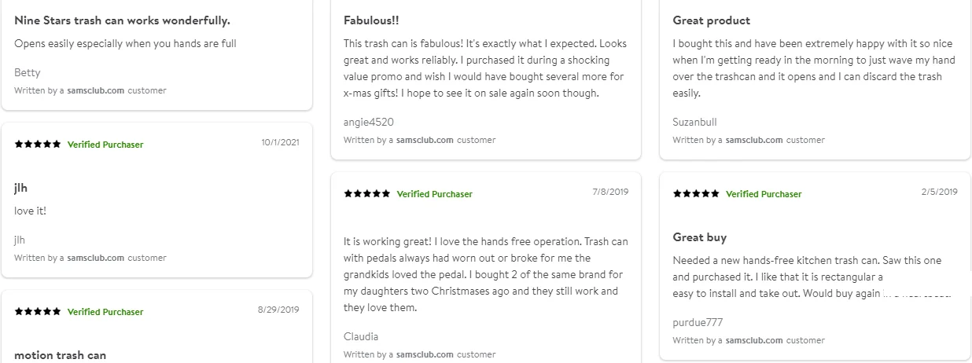Click Verified Purchaser badge on 8/29/2019 review
This screenshot has height=363, width=972.
pos(105,312)
